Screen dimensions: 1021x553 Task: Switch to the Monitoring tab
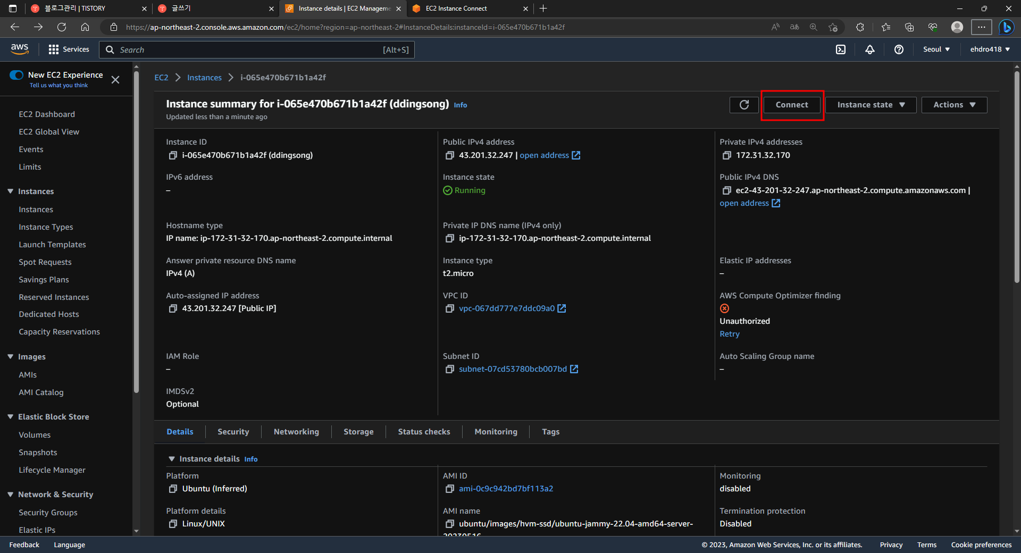[x=496, y=432]
